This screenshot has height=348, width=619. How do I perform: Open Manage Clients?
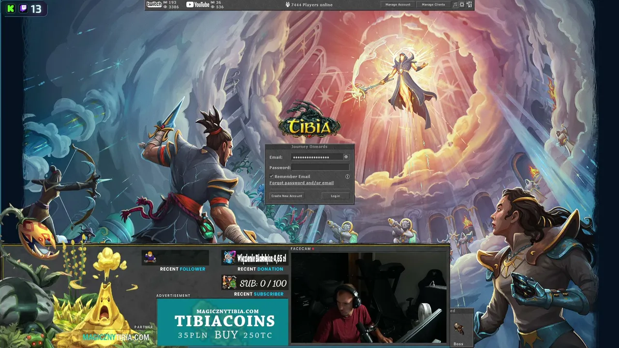[433, 4]
